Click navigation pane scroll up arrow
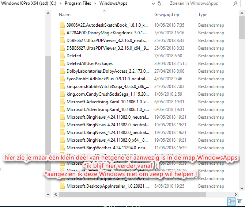Screen dimensions: 245x207 48,14
